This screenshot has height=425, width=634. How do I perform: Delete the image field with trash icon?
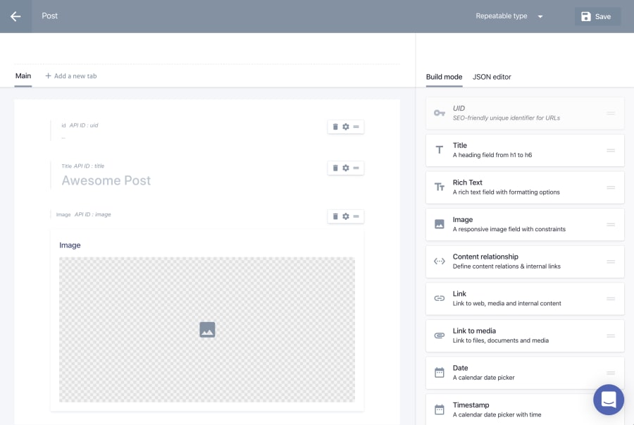pyautogui.click(x=335, y=216)
